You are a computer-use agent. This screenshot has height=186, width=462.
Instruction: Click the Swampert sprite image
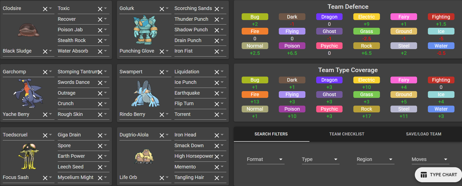click(145, 93)
